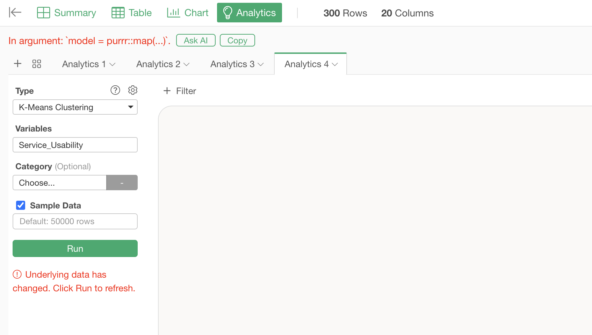Open the Analytics 4 tab chevron menu
The image size is (592, 335).
pyautogui.click(x=335, y=64)
